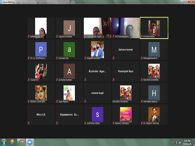Click muted mic icon in Paramjeet Kaur tile

(113, 80)
